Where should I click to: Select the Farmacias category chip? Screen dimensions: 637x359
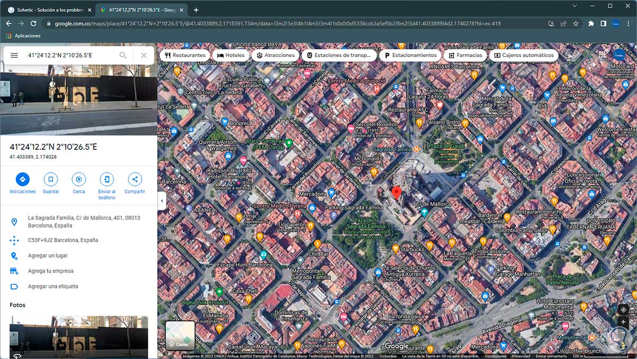point(465,55)
